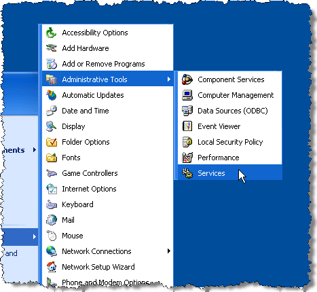
Task: Open Local Security Policy
Action: 230,142
